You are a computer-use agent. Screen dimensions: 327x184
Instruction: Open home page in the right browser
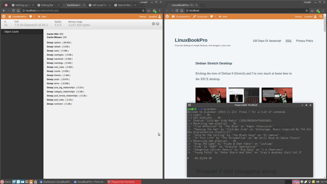(x=182, y=11)
